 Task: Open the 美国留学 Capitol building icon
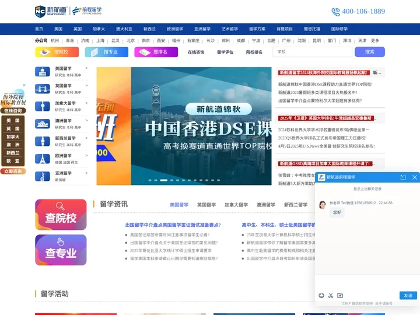(43, 72)
